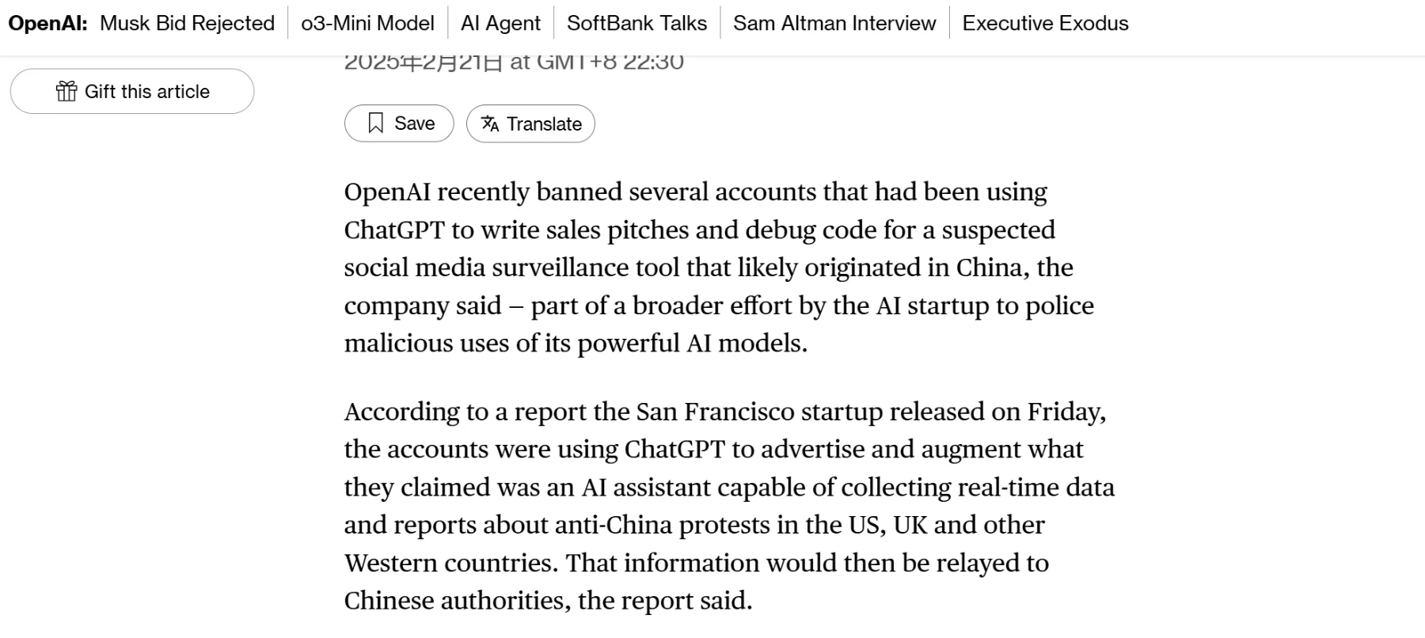Open the Musk Bid Rejected topic
Image resolution: width=1425 pixels, height=638 pixels.
click(187, 23)
